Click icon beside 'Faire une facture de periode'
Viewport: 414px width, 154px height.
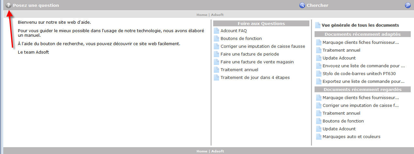tap(216, 54)
